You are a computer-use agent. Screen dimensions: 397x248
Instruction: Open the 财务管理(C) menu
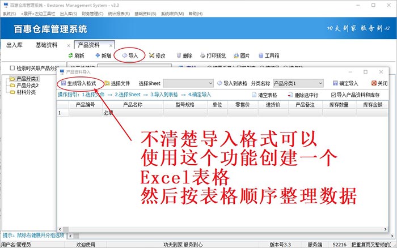coord(92,14)
